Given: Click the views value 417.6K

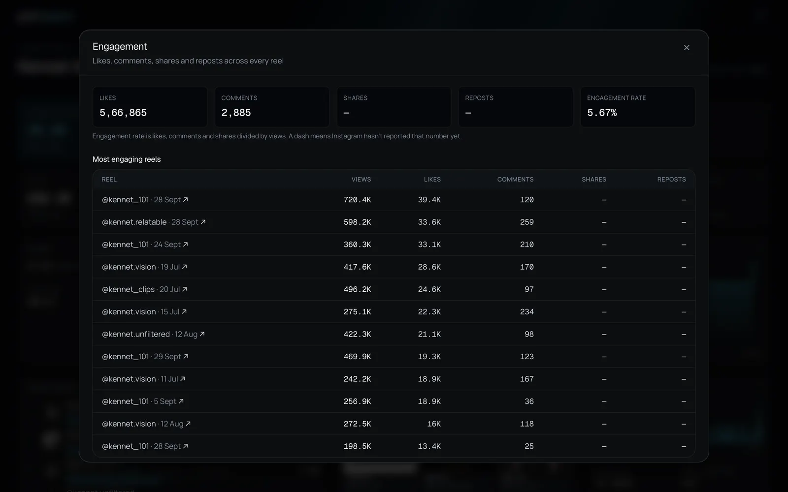Looking at the screenshot, I should click(357, 267).
